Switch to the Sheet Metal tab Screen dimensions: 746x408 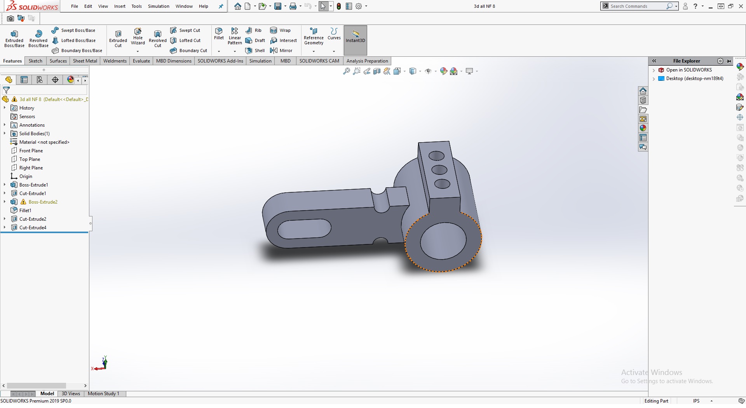pos(85,61)
